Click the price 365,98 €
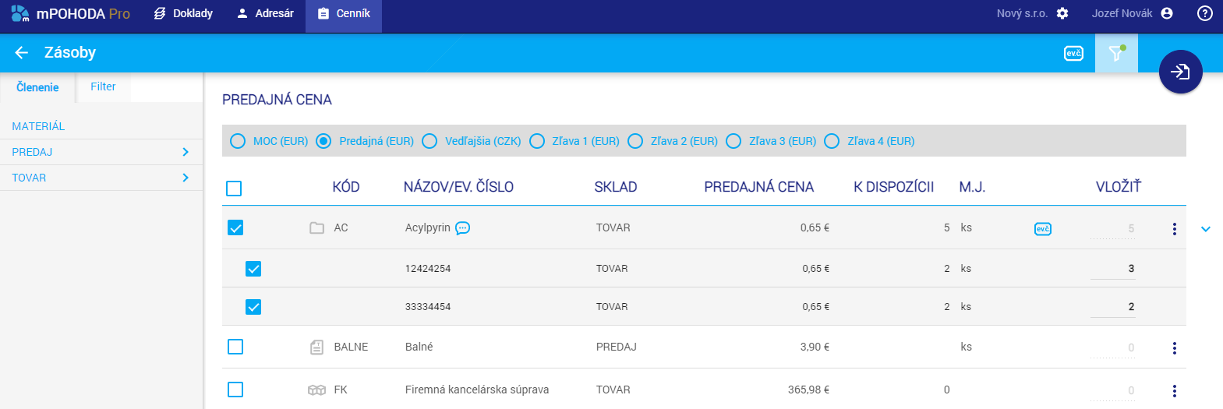The width and height of the screenshot is (1223, 409). (x=808, y=390)
